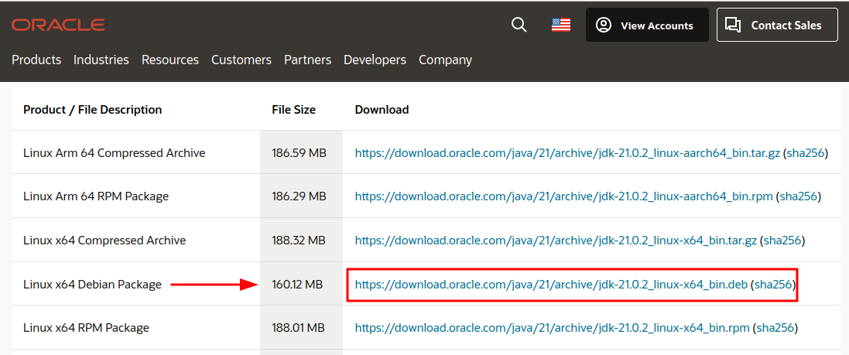Image resolution: width=849 pixels, height=355 pixels.
Task: Open sha256 for Linux x64 Debian Package
Action: pos(773,284)
